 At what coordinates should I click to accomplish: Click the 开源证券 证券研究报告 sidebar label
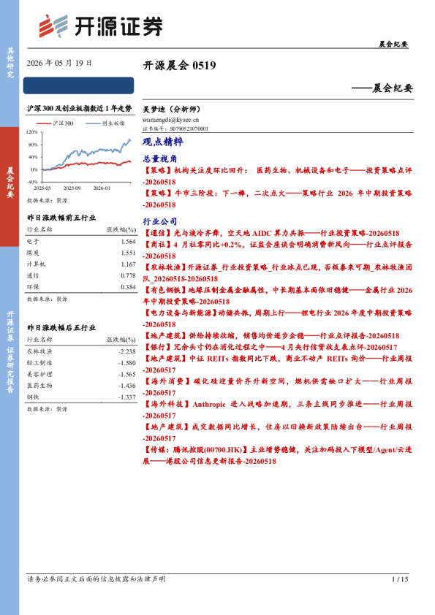[x=10, y=352]
